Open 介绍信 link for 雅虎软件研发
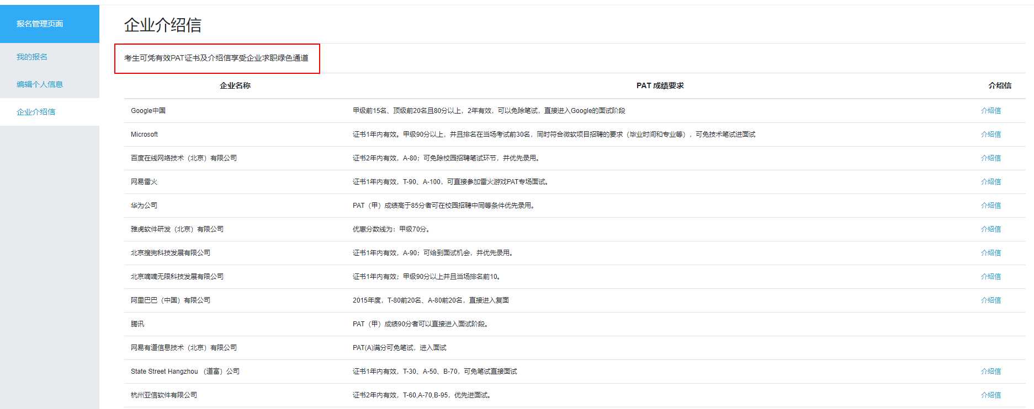This screenshot has height=409, width=1034. (x=991, y=229)
